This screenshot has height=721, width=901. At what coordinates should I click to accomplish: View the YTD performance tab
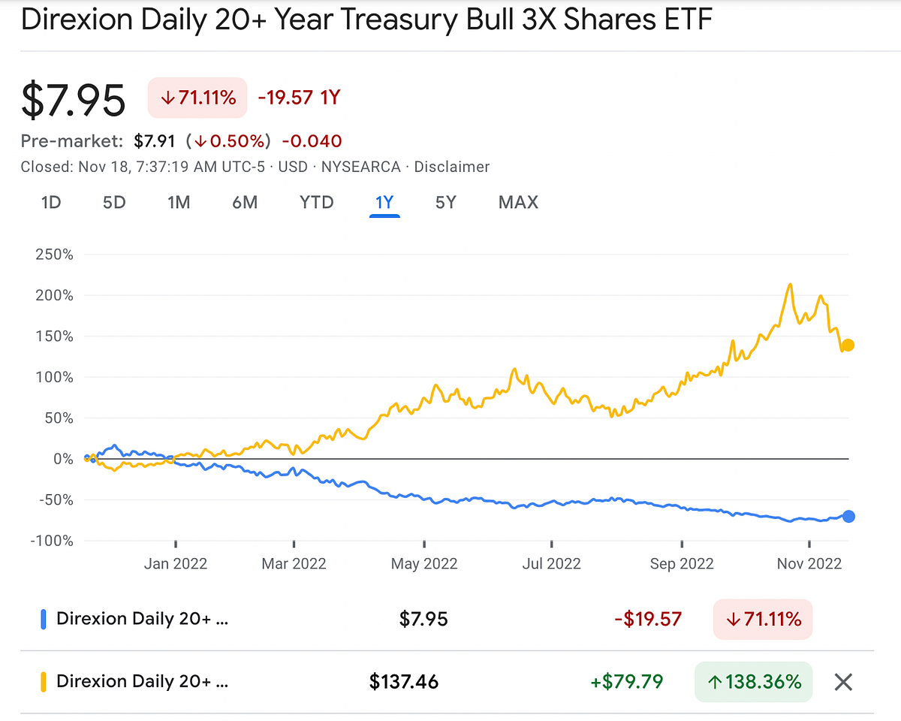(316, 202)
